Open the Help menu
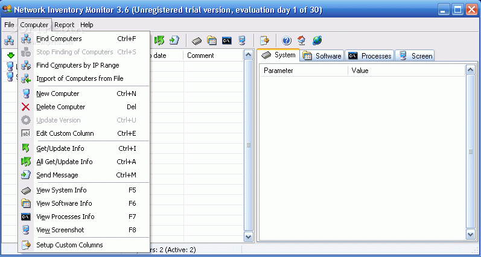 (87, 25)
